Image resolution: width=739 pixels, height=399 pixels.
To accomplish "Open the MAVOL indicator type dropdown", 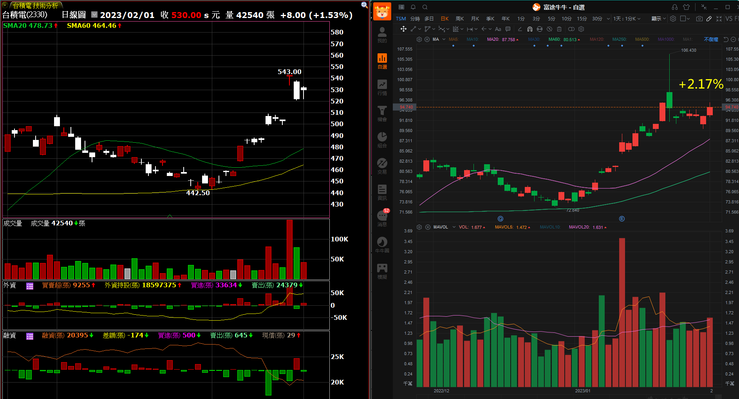I will (454, 227).
